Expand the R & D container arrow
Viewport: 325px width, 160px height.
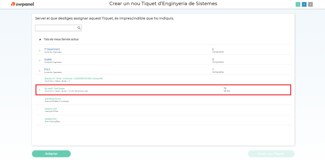(39, 71)
